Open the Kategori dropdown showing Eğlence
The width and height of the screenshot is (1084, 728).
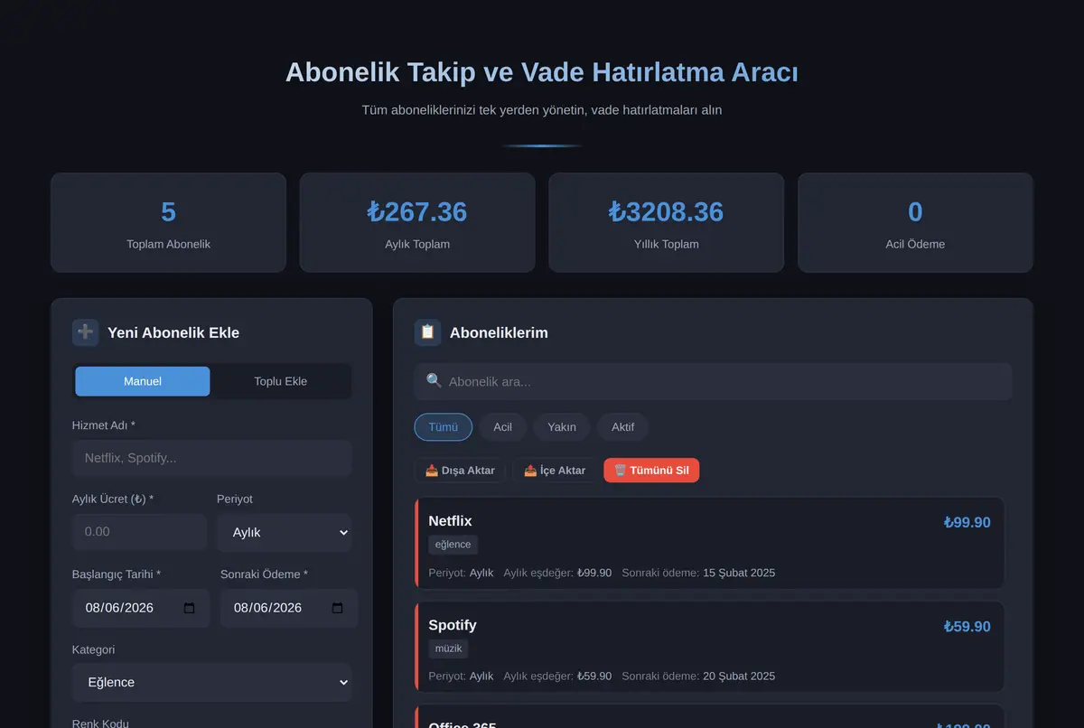tap(212, 683)
